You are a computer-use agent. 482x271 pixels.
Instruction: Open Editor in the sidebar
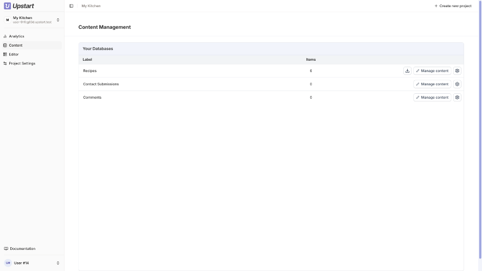[x=14, y=54]
